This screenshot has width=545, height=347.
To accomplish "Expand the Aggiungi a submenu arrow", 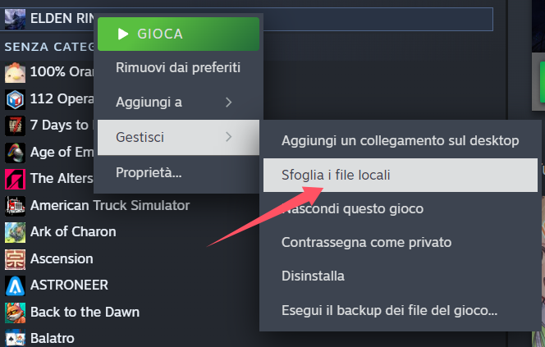I will pos(228,102).
